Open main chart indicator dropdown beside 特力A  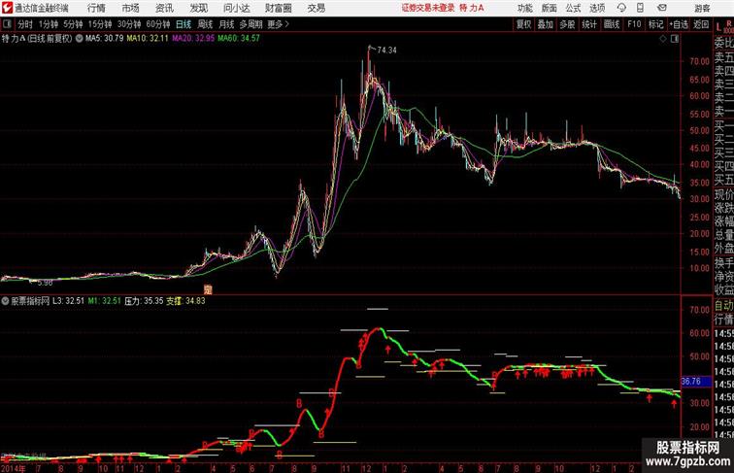79,39
